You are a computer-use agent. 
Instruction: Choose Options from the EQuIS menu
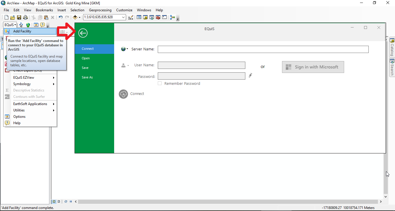(19, 117)
